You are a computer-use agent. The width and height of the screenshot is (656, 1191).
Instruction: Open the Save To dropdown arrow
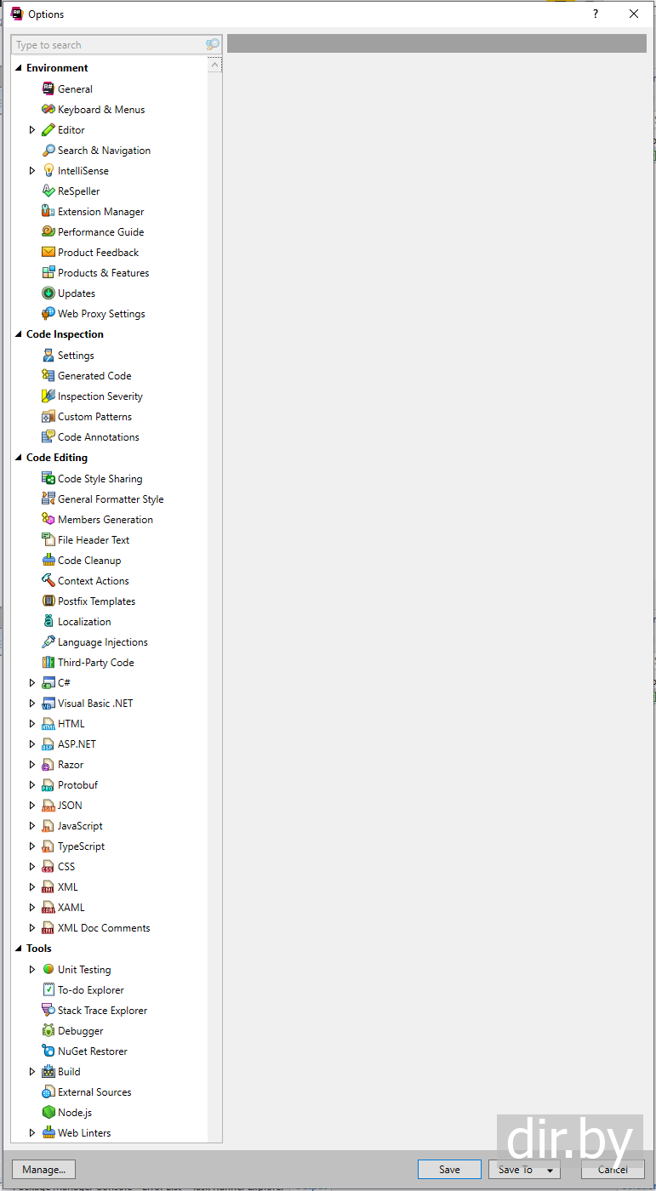click(550, 1170)
